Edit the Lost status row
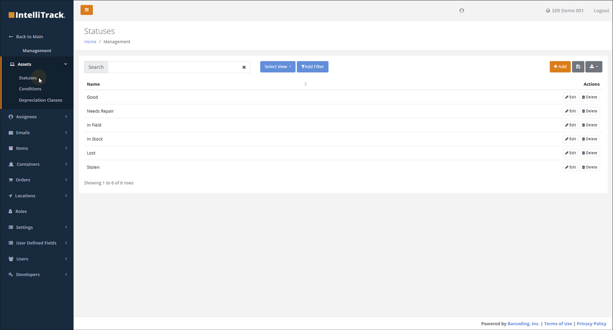The width and height of the screenshot is (613, 330). coord(571,153)
